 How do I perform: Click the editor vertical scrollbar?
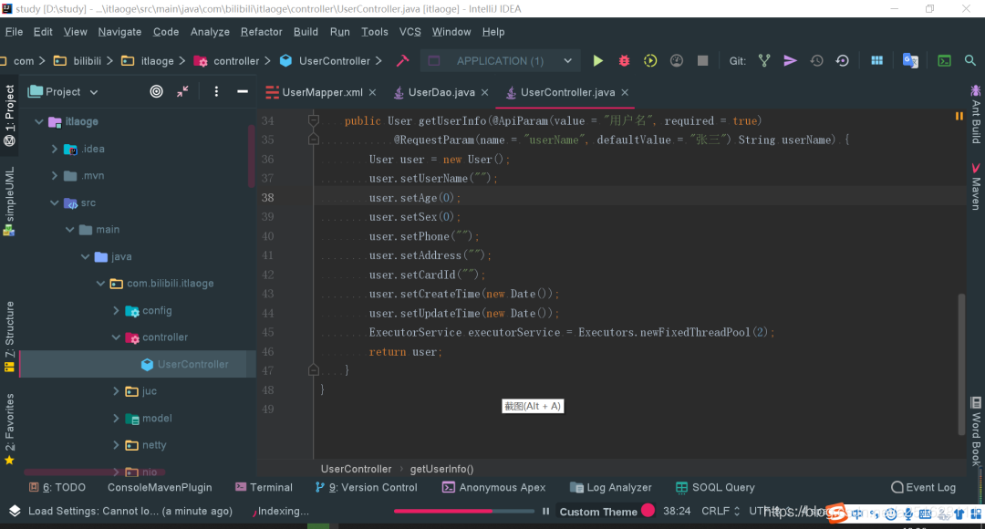[x=961, y=365]
